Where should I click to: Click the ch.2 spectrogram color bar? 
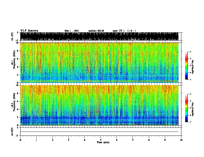tap(186, 108)
